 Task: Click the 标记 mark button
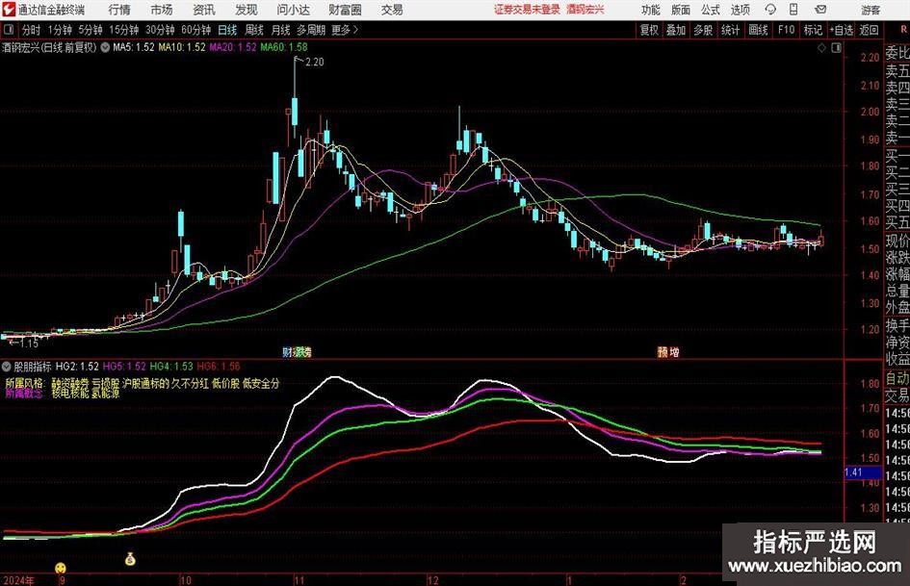tap(813, 30)
